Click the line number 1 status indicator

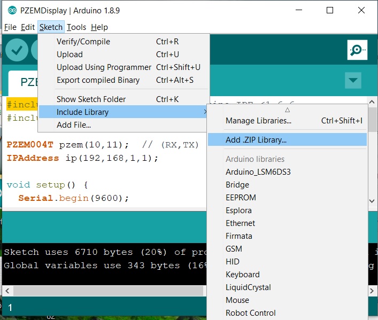pos(10,308)
